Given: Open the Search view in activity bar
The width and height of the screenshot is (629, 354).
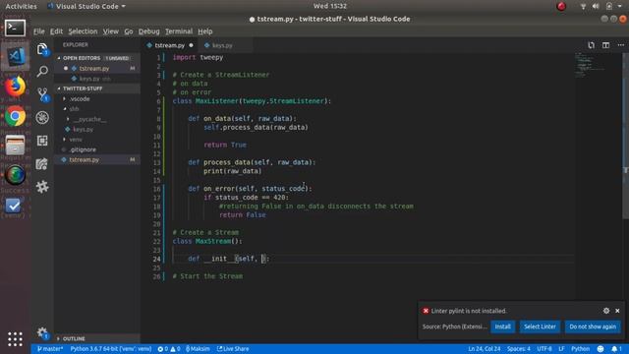Looking at the screenshot, I should tap(42, 72).
